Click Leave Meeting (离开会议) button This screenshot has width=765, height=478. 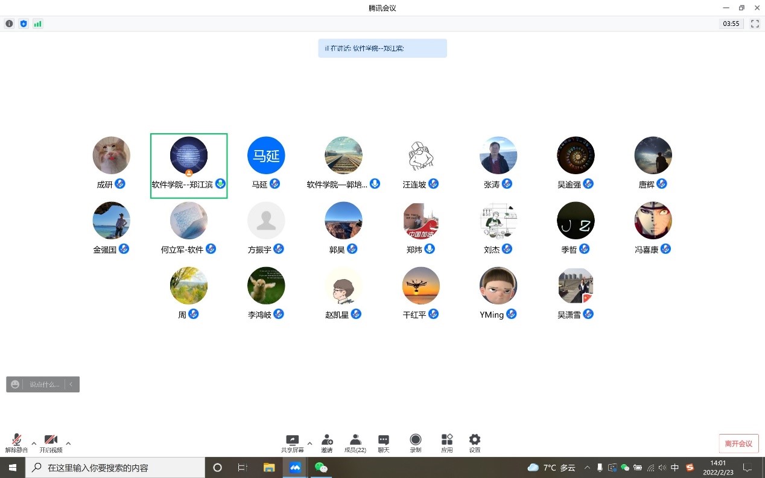click(x=738, y=444)
